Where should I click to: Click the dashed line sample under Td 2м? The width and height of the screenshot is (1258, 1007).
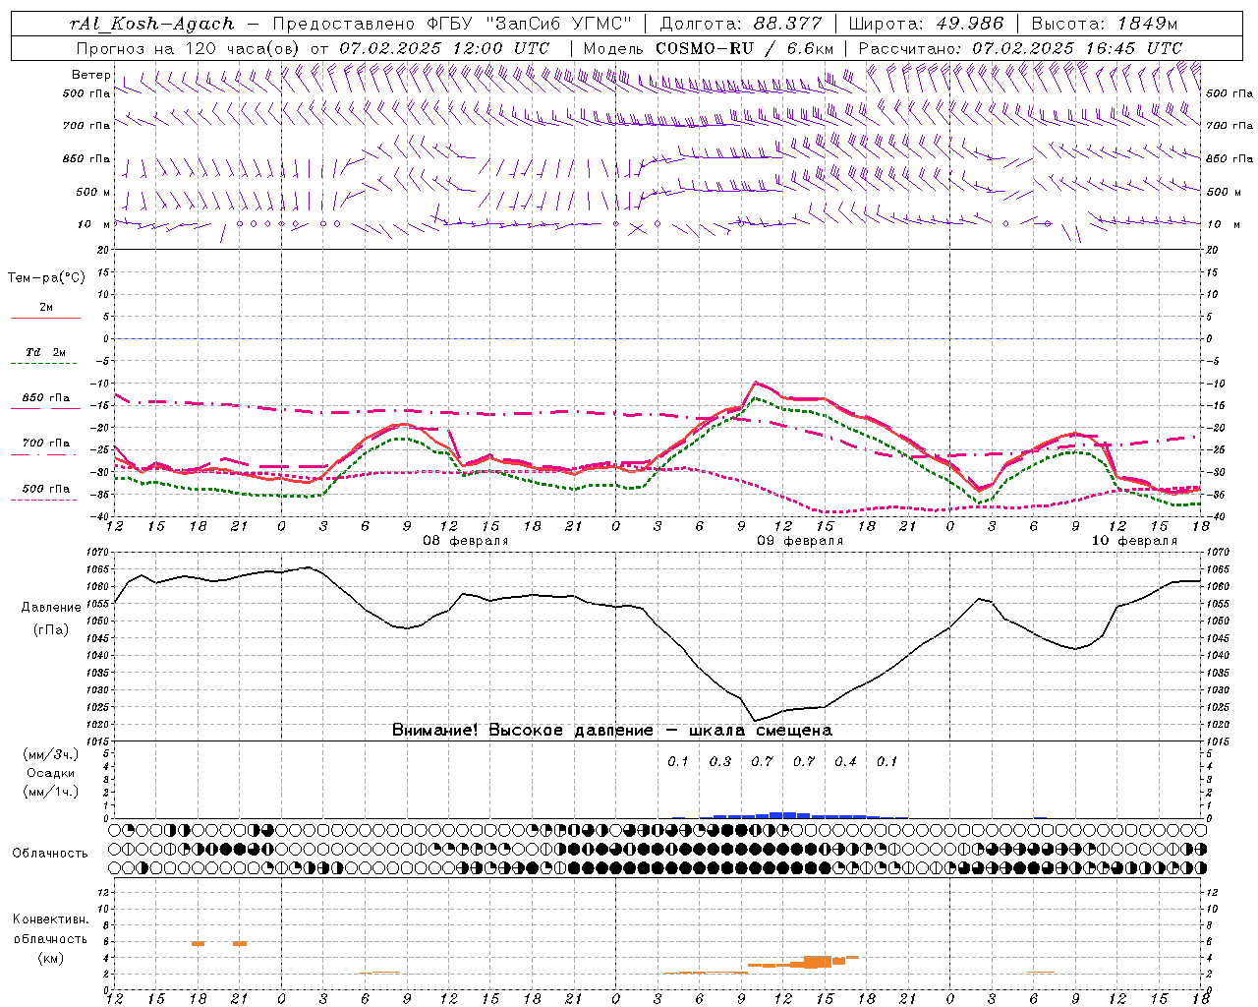click(44, 364)
